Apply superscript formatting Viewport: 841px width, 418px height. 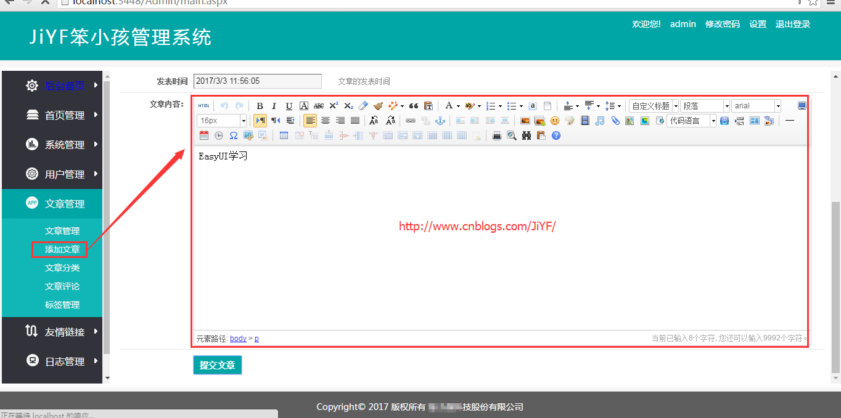(334, 106)
